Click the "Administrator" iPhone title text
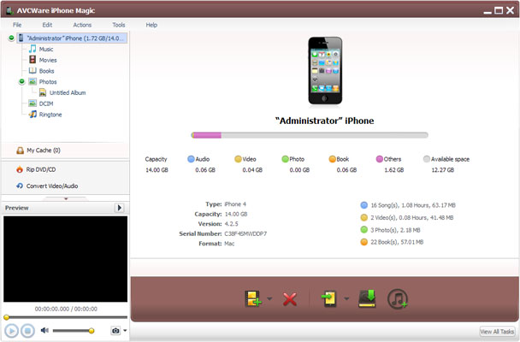The width and height of the screenshot is (520, 342). coord(325,121)
